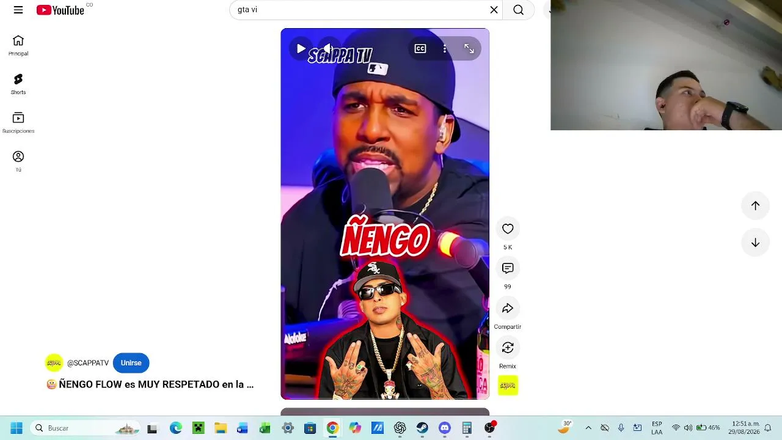The width and height of the screenshot is (782, 440).
Task: Open the notifications bell
Action: [768, 428]
